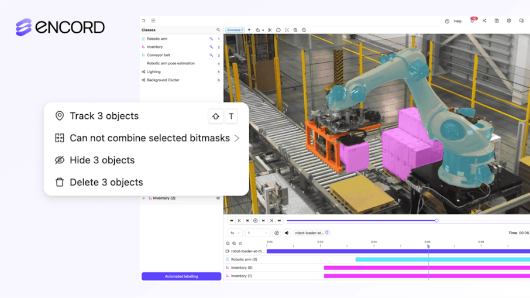Click the zoom in magnifier in the top toolbar
530x298 pixels.
[x=295, y=30]
